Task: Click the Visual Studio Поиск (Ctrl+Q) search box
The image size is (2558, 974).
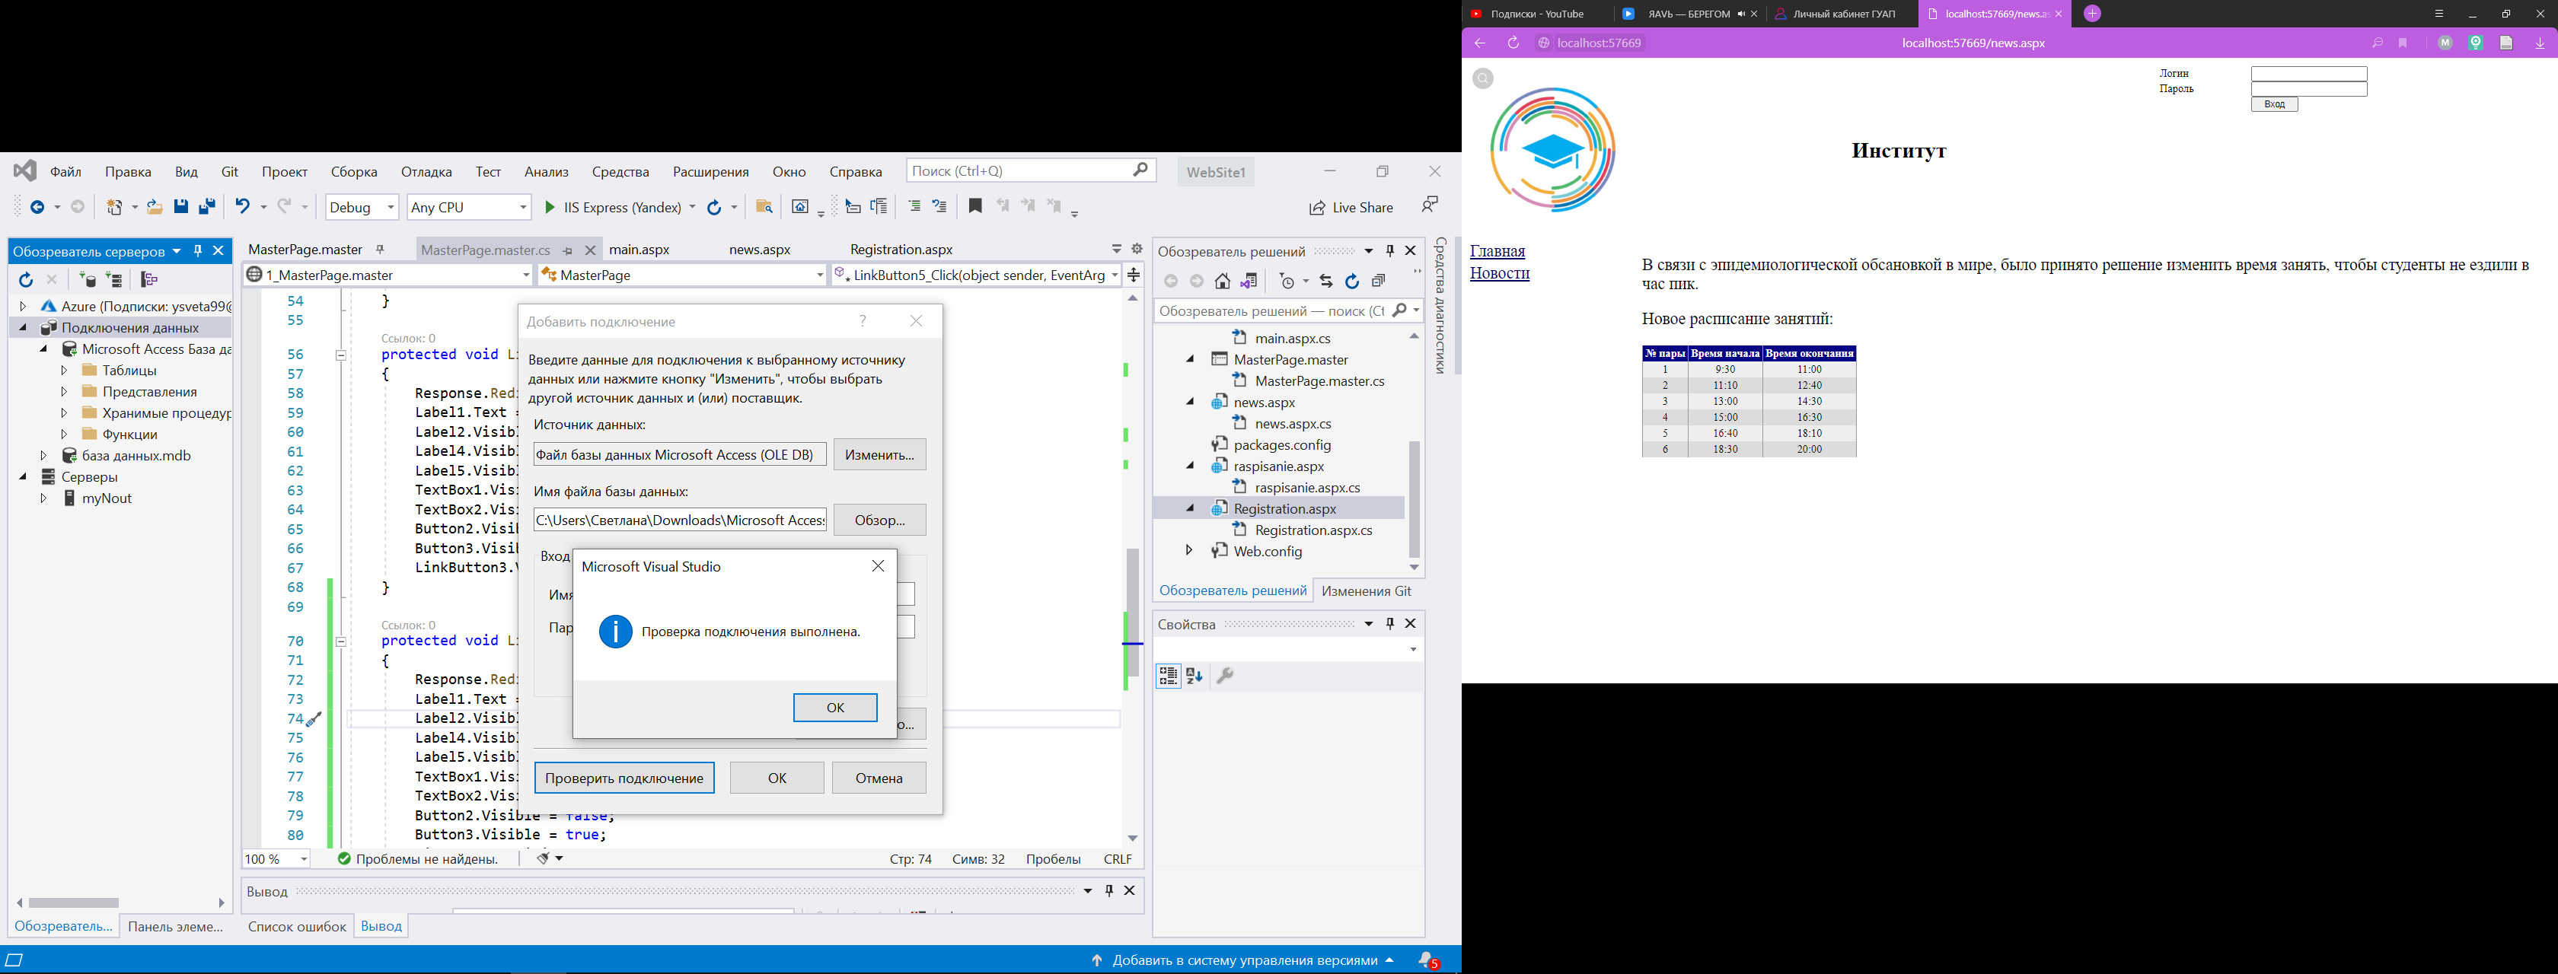Action: (x=1031, y=170)
